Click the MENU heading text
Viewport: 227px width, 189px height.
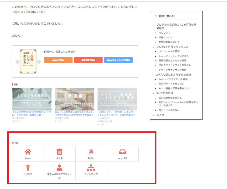point(15,143)
